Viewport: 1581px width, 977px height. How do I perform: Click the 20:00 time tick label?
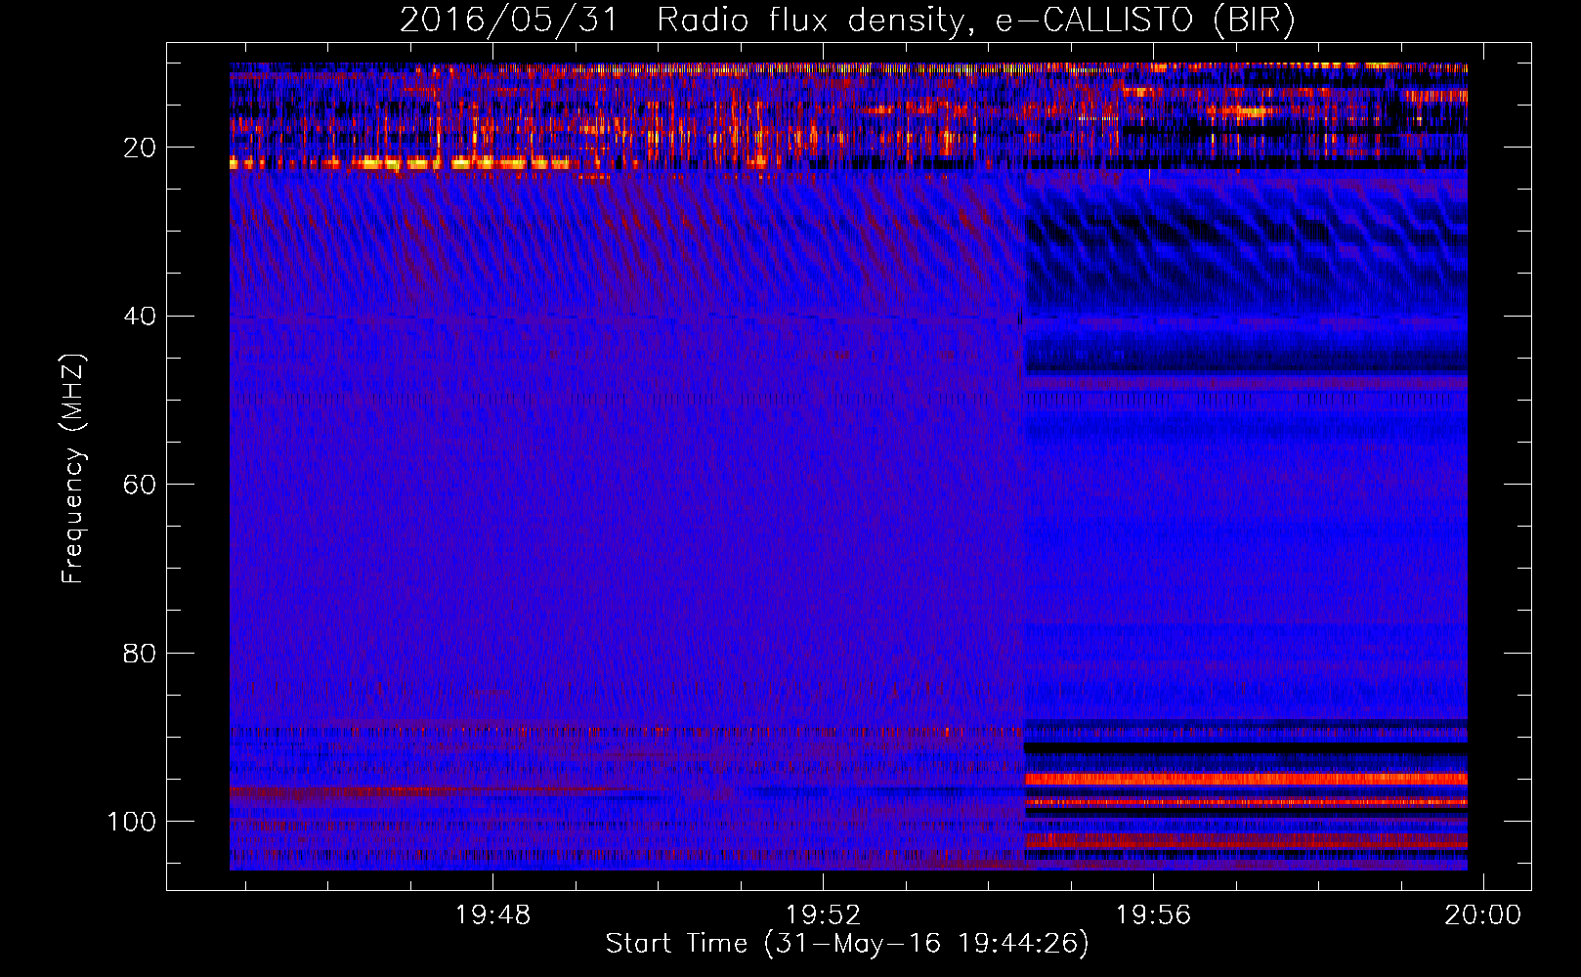coord(1483,914)
